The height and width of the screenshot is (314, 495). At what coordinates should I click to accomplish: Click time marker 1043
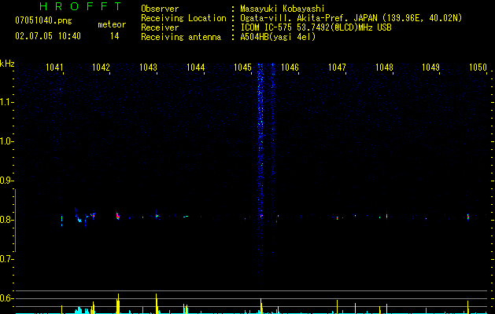click(x=149, y=68)
